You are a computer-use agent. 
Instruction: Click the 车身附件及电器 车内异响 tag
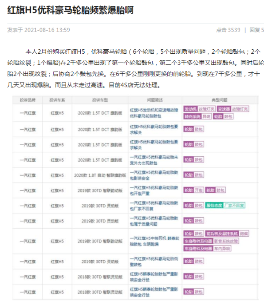207,249
